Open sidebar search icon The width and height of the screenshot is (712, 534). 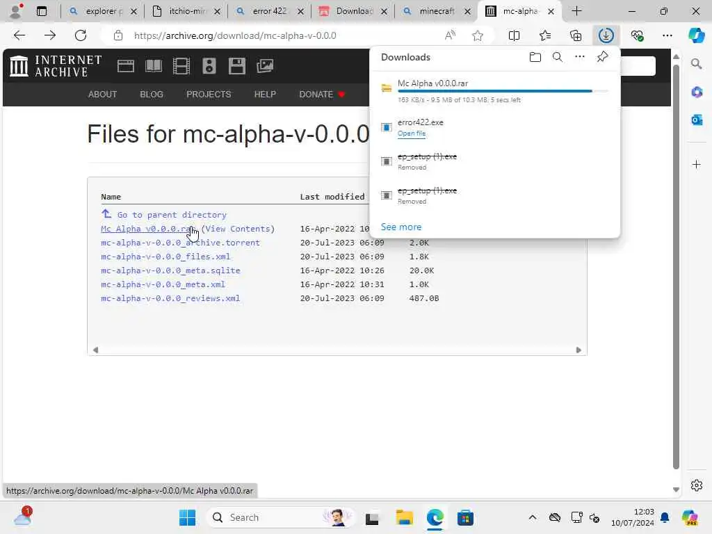[x=696, y=64]
